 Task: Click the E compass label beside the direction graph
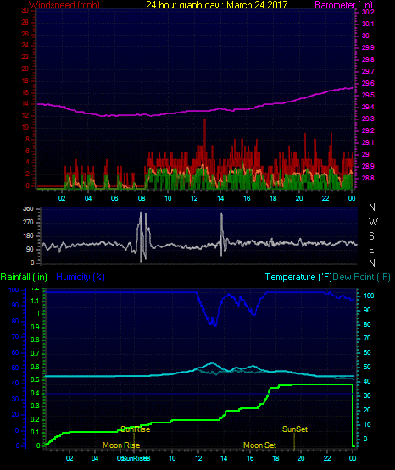(371, 249)
